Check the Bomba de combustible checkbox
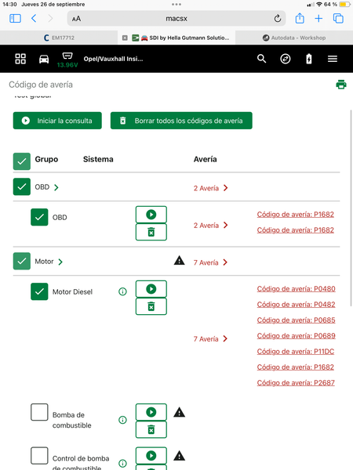 (x=39, y=412)
